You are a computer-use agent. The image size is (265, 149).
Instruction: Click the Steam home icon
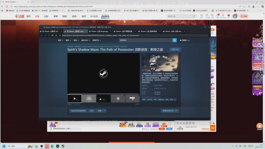pyautogui.click(x=56, y=35)
